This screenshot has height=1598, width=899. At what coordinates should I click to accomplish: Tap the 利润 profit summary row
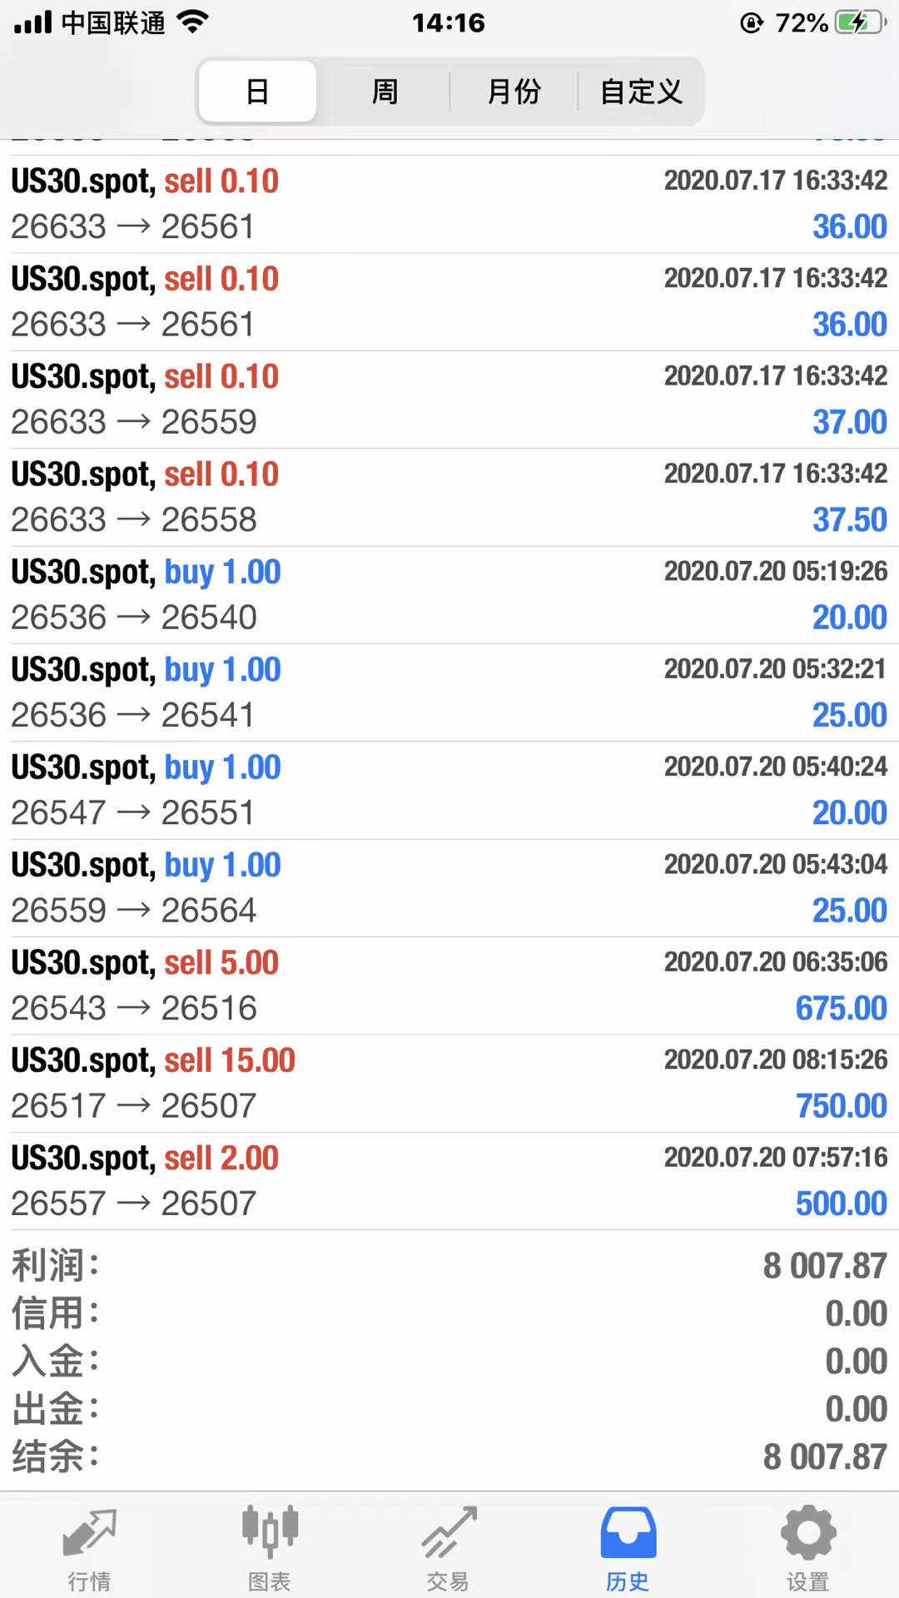449,1266
